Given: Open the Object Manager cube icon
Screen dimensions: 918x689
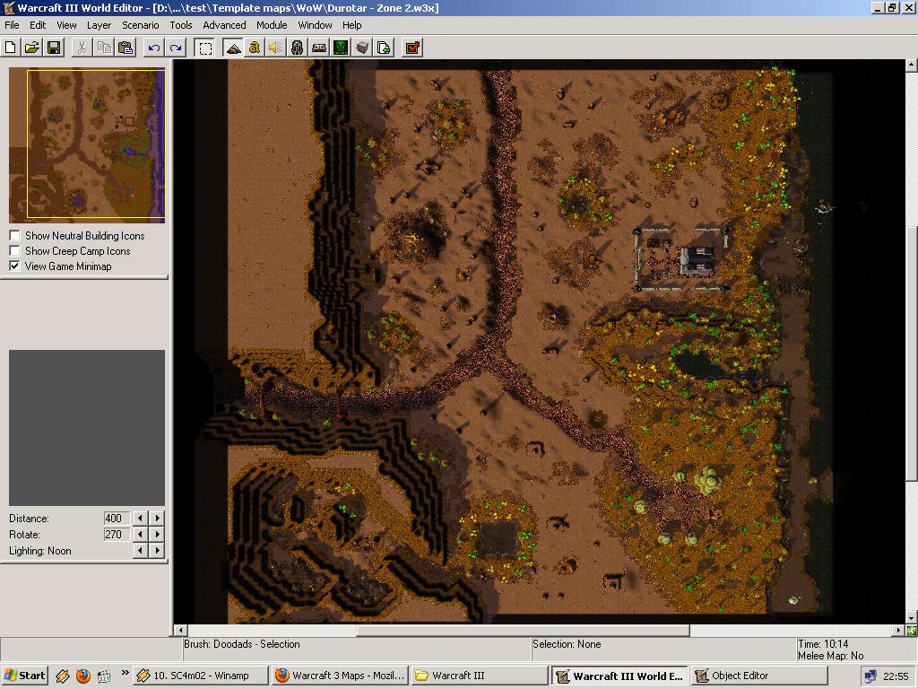Looking at the screenshot, I should pos(362,48).
